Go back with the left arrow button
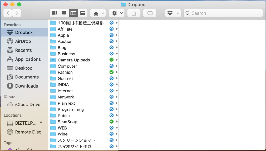Screen dimensions: 266x151 [8, 13]
